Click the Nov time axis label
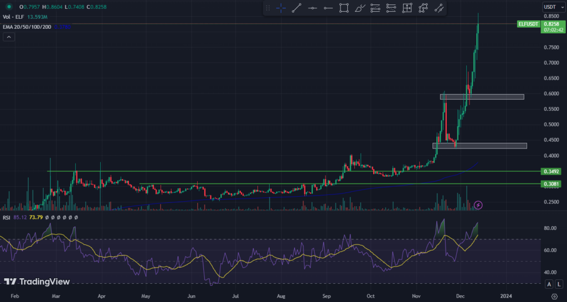This screenshot has width=567, height=302. [x=416, y=296]
